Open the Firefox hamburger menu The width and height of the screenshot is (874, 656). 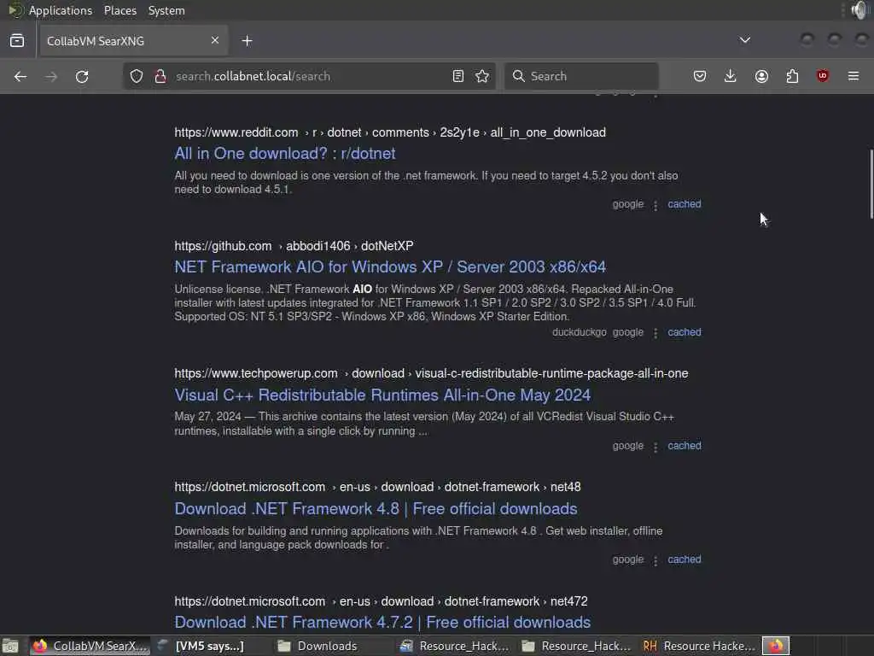click(x=854, y=76)
